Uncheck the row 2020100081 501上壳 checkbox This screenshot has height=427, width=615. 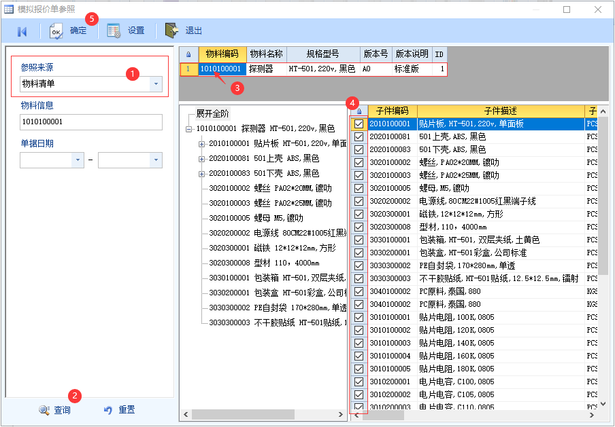pyautogui.click(x=359, y=137)
